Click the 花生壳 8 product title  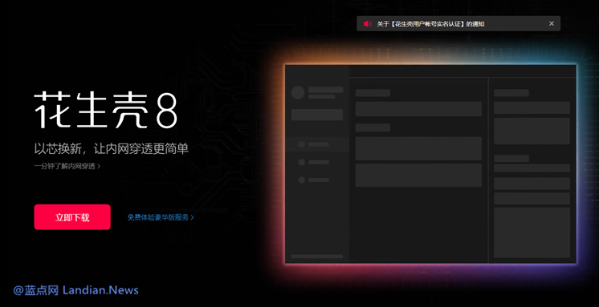106,110
